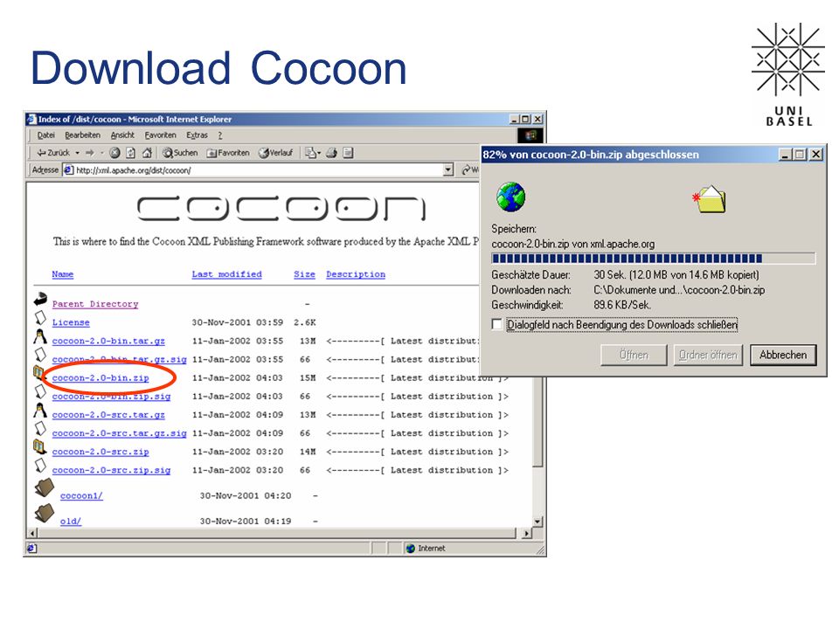Stop page loading with the Stop icon
The image size is (839, 629).
114,153
